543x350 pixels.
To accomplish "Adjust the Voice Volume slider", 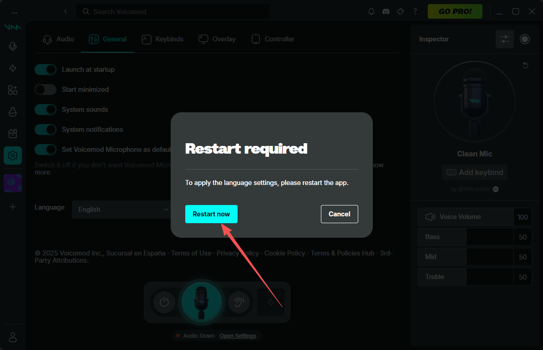I will pos(466,217).
